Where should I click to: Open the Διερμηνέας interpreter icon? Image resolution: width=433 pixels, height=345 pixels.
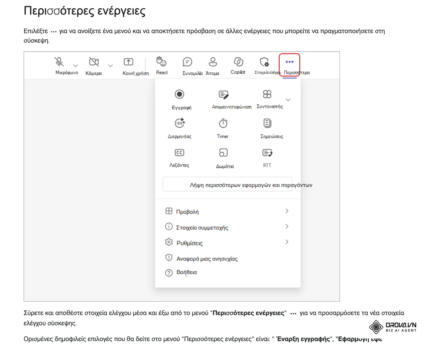[x=180, y=123]
